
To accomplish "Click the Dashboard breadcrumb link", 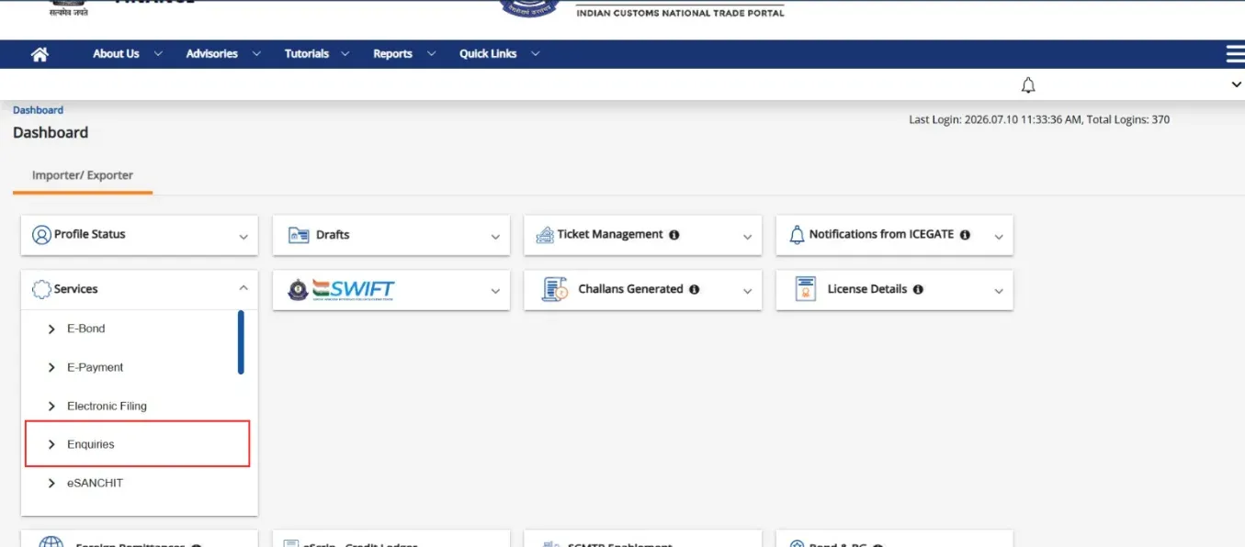I will (x=38, y=110).
